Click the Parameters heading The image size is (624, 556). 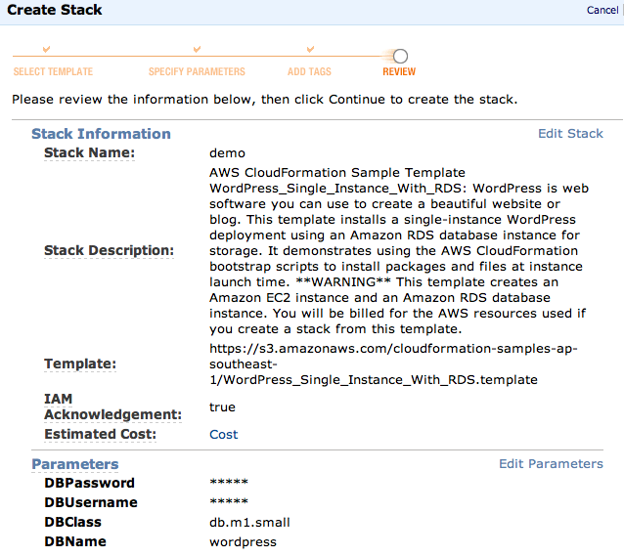[x=75, y=464]
